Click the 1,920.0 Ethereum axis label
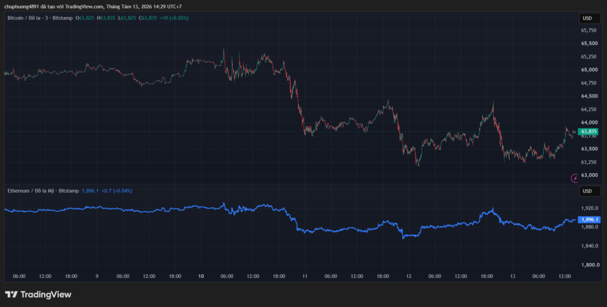This screenshot has height=307, width=607. (590, 208)
